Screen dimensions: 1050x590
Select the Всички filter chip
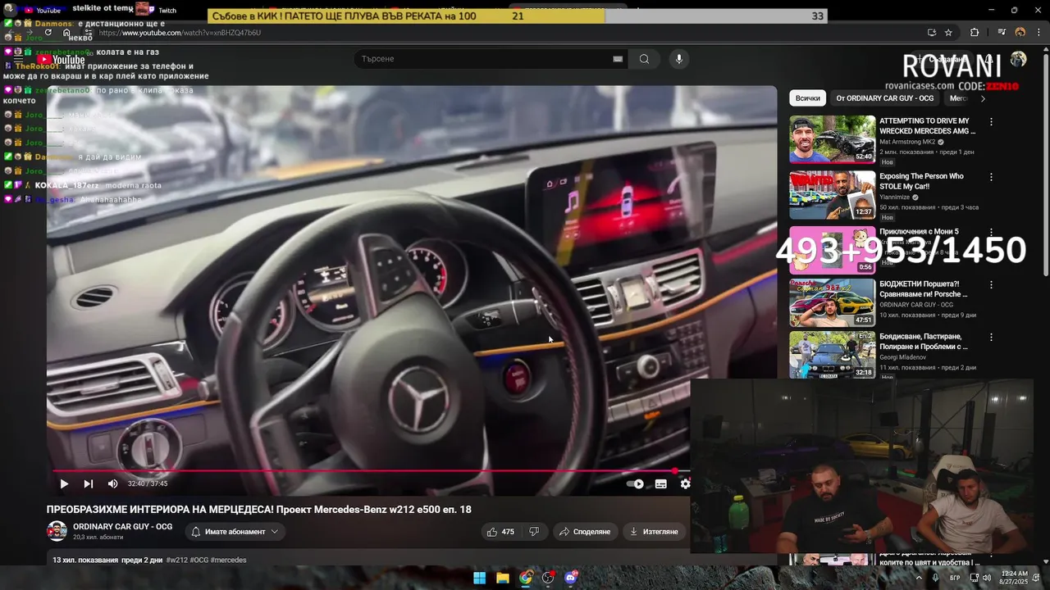coord(807,98)
